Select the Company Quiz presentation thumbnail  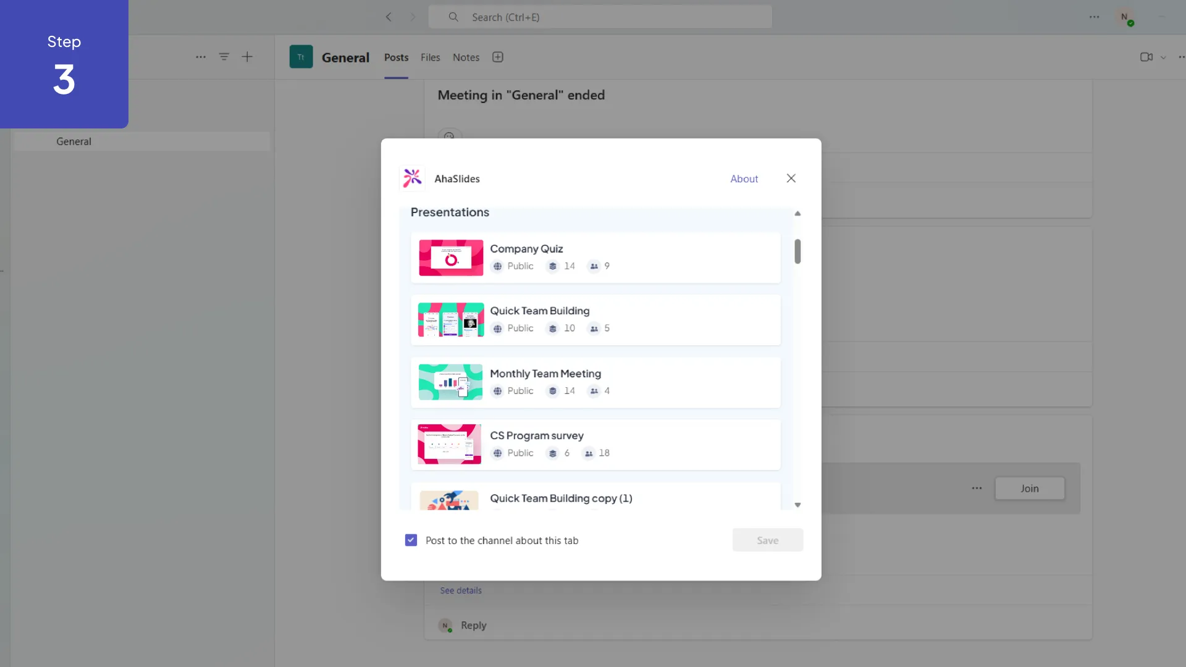pos(451,258)
